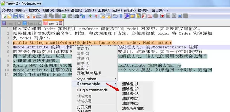Save the current file via toolbar
Viewport: 230px width, 112px height.
16,16
